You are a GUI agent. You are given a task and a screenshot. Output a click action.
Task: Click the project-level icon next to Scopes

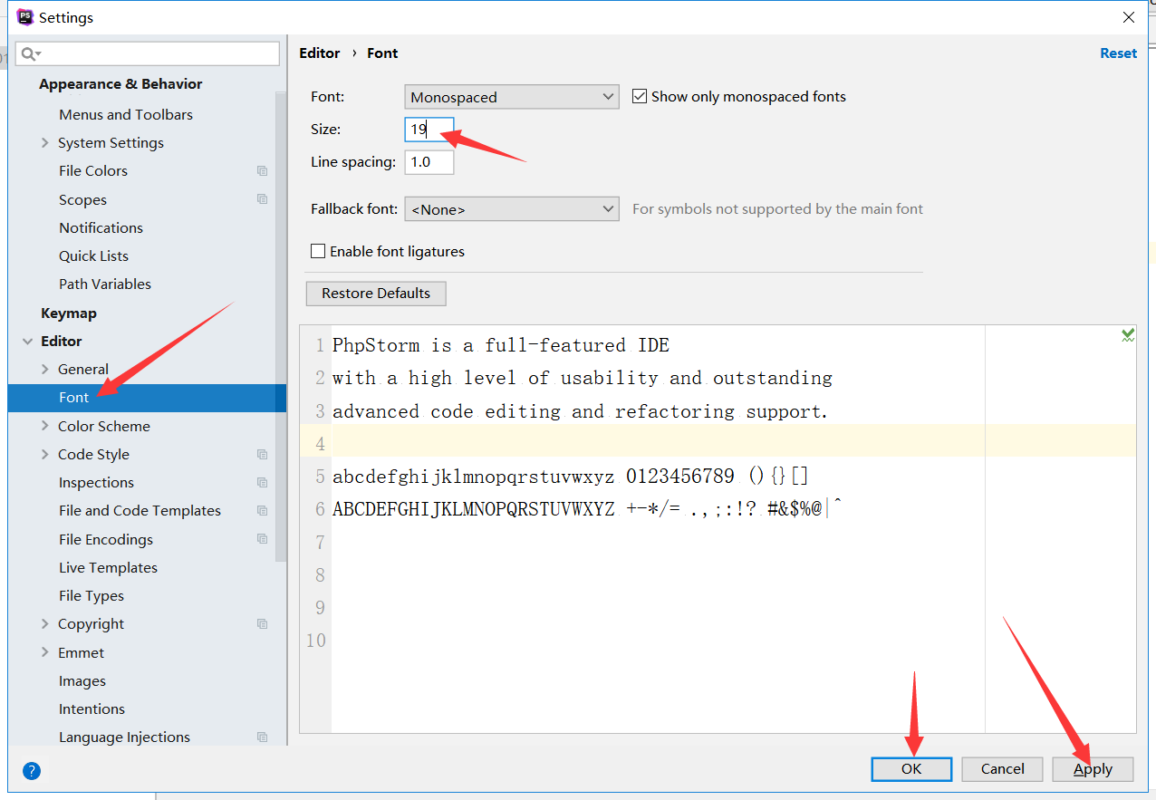click(262, 199)
